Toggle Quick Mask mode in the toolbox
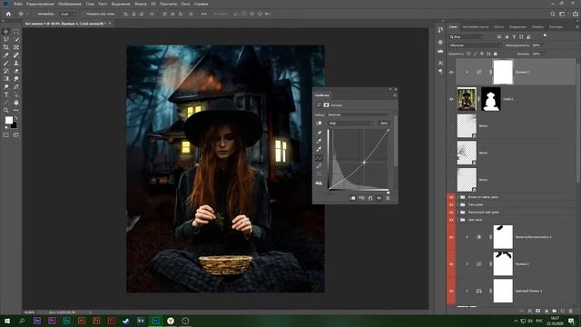This screenshot has width=581, height=327. [x=6, y=135]
